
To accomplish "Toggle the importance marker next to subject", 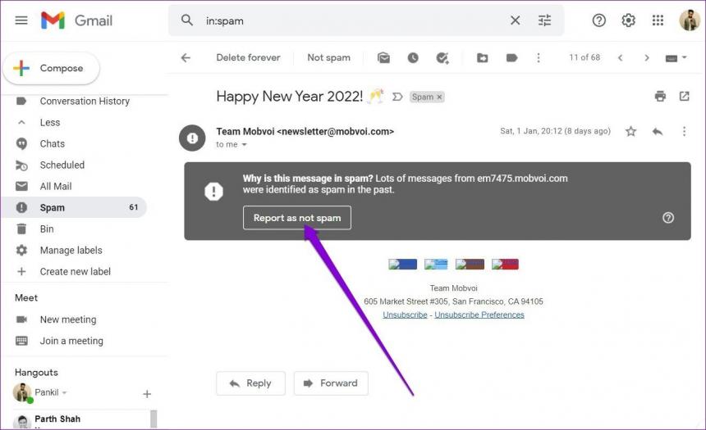I will click(x=397, y=97).
